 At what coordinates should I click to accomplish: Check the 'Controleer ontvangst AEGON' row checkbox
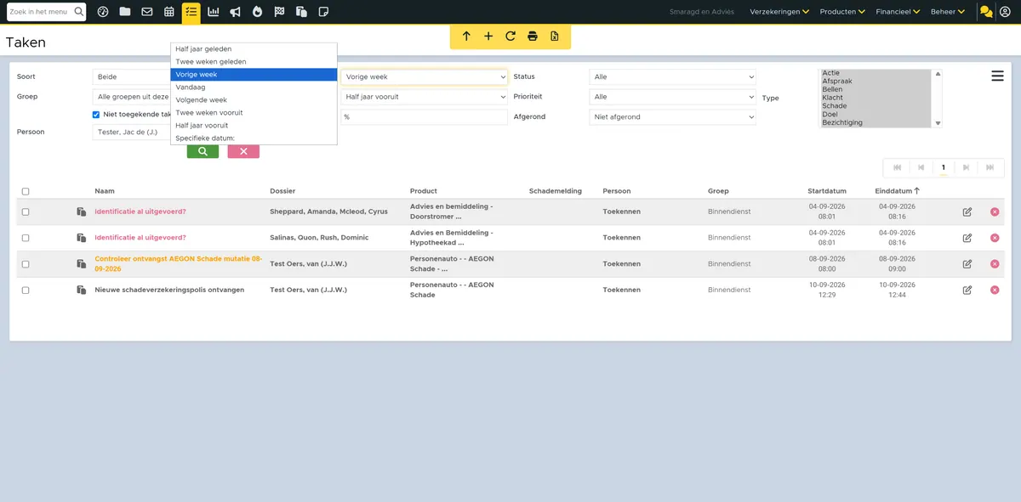point(26,264)
